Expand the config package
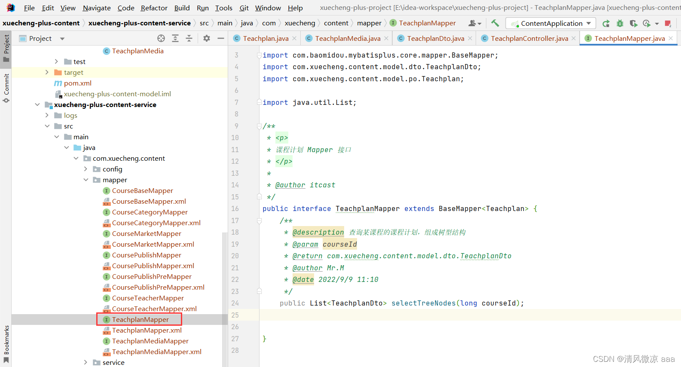 [86, 169]
